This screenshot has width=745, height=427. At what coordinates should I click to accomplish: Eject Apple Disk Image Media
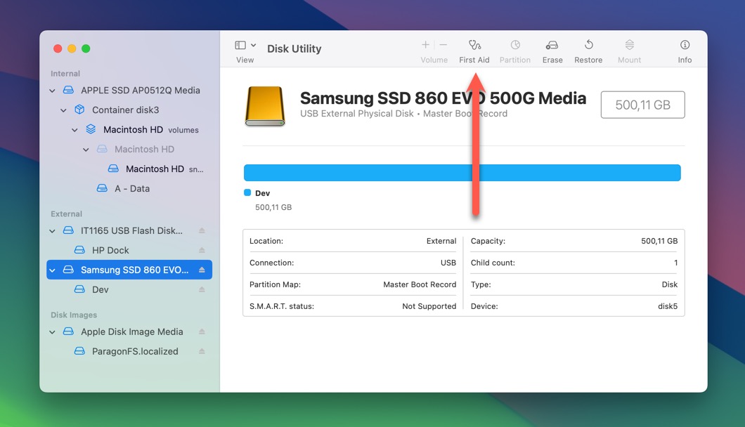[202, 332]
